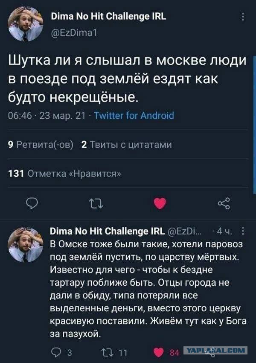
Task: Show the 2 Твиты с цитатами list
Action: 126,145
